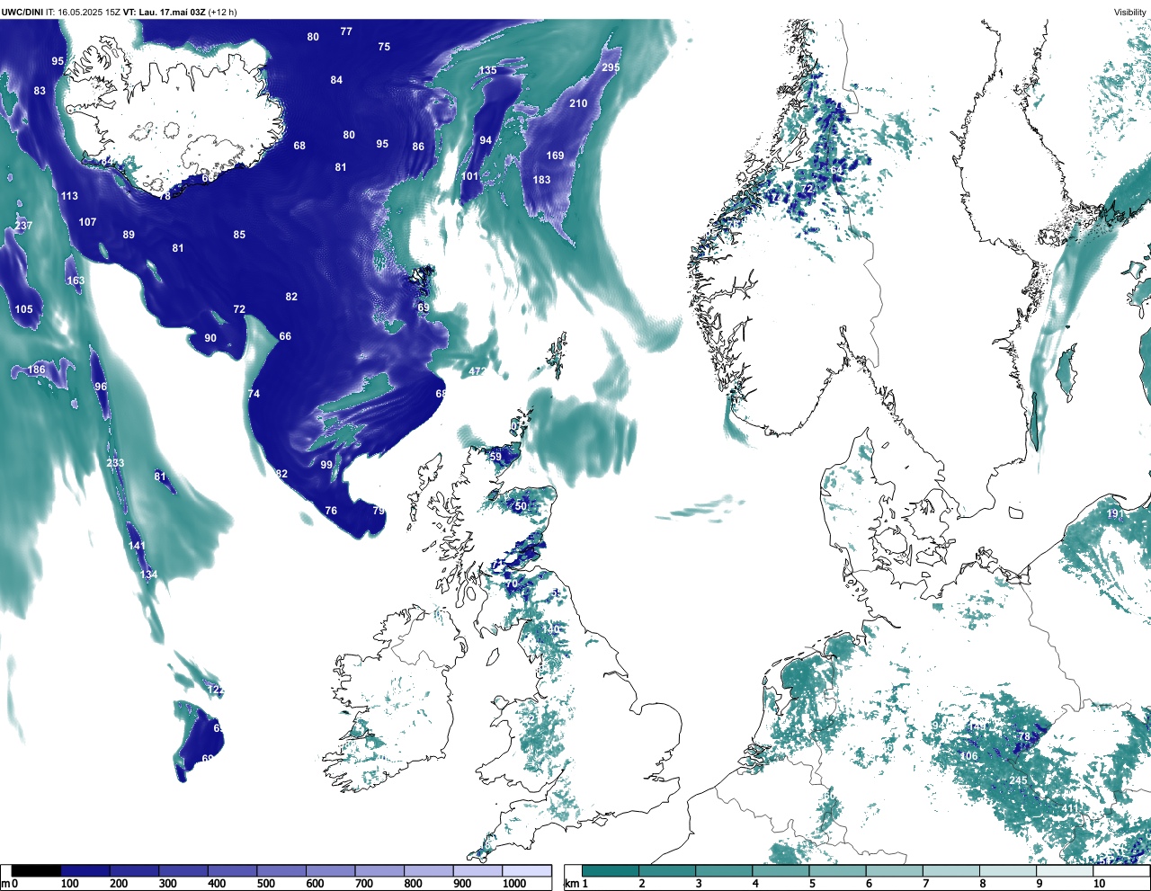The height and width of the screenshot is (891, 1151).
Task: Click the valid time Lau. 17.mai 03Z
Action: pyautogui.click(x=172, y=12)
